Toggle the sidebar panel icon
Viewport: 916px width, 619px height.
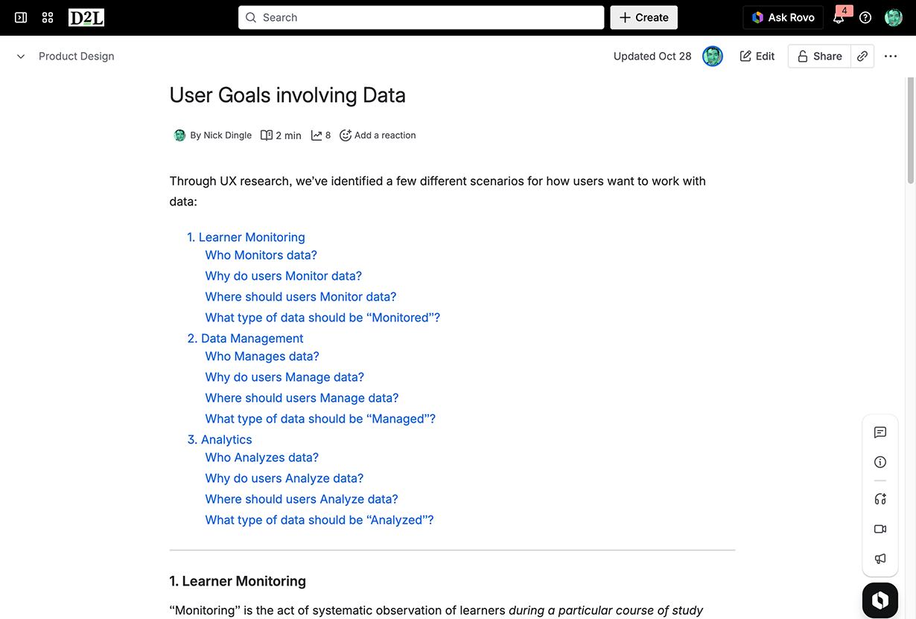point(21,17)
